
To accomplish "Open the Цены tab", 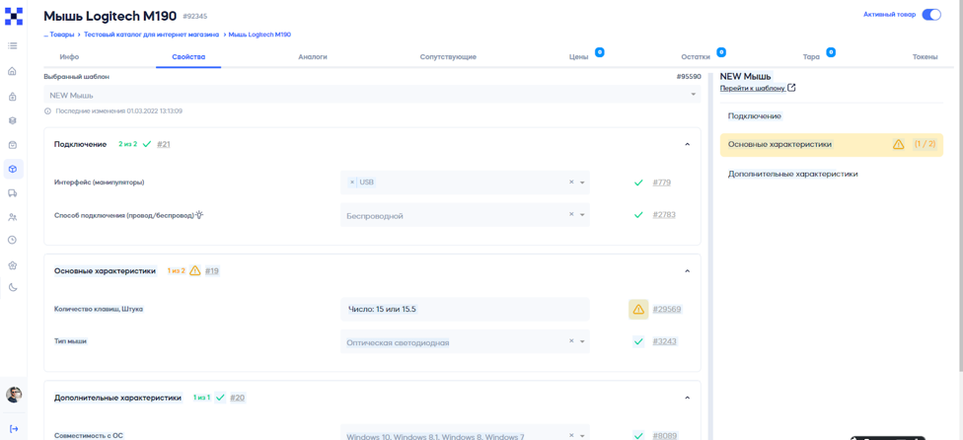I will tap(578, 56).
